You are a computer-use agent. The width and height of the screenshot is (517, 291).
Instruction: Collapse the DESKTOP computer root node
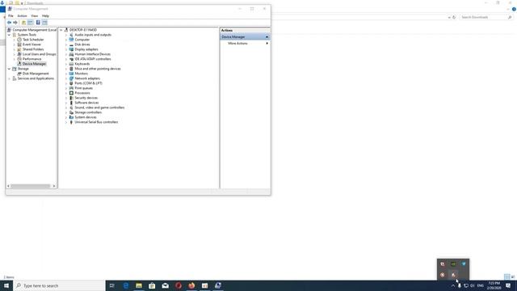point(61,30)
